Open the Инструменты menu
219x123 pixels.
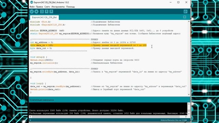58,7
